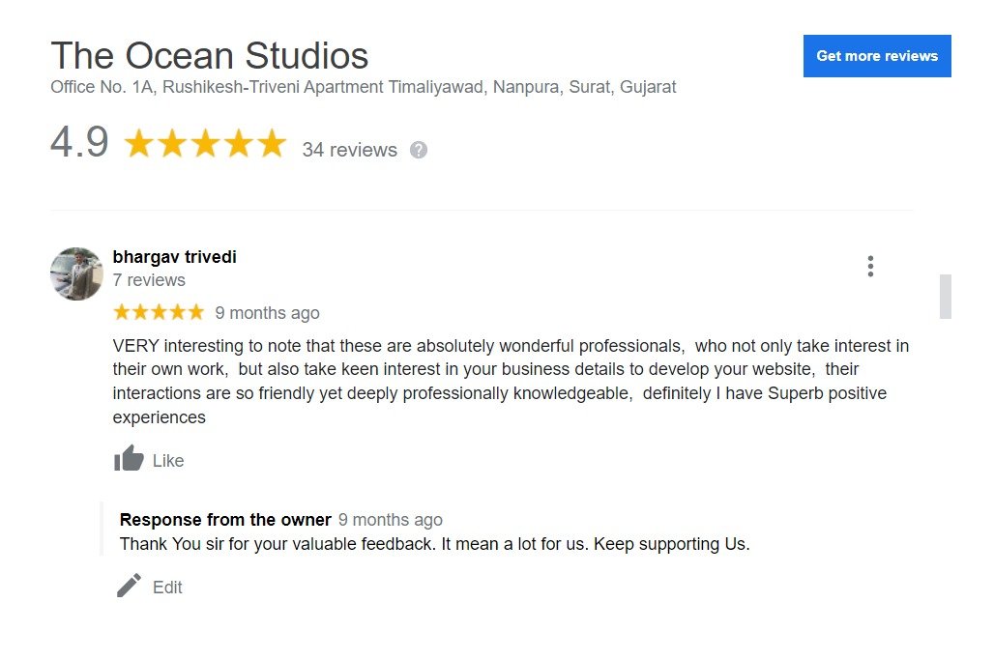The height and width of the screenshot is (660, 994).
Task: Click the business address line
Action: click(364, 87)
